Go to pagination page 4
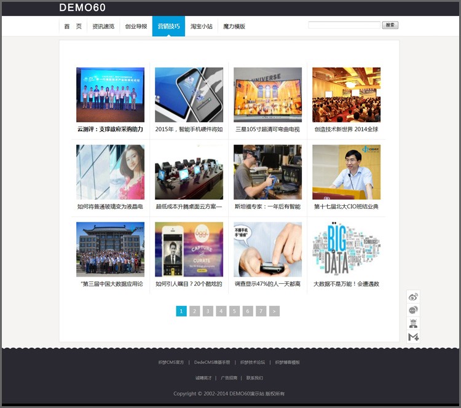The height and width of the screenshot is (408, 461). pos(221,311)
